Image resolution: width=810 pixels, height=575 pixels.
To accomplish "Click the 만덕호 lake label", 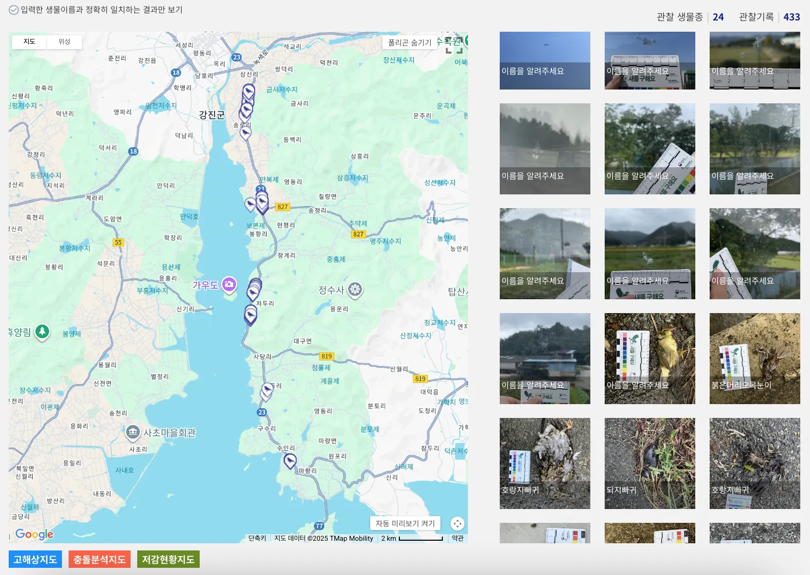I will point(189,216).
